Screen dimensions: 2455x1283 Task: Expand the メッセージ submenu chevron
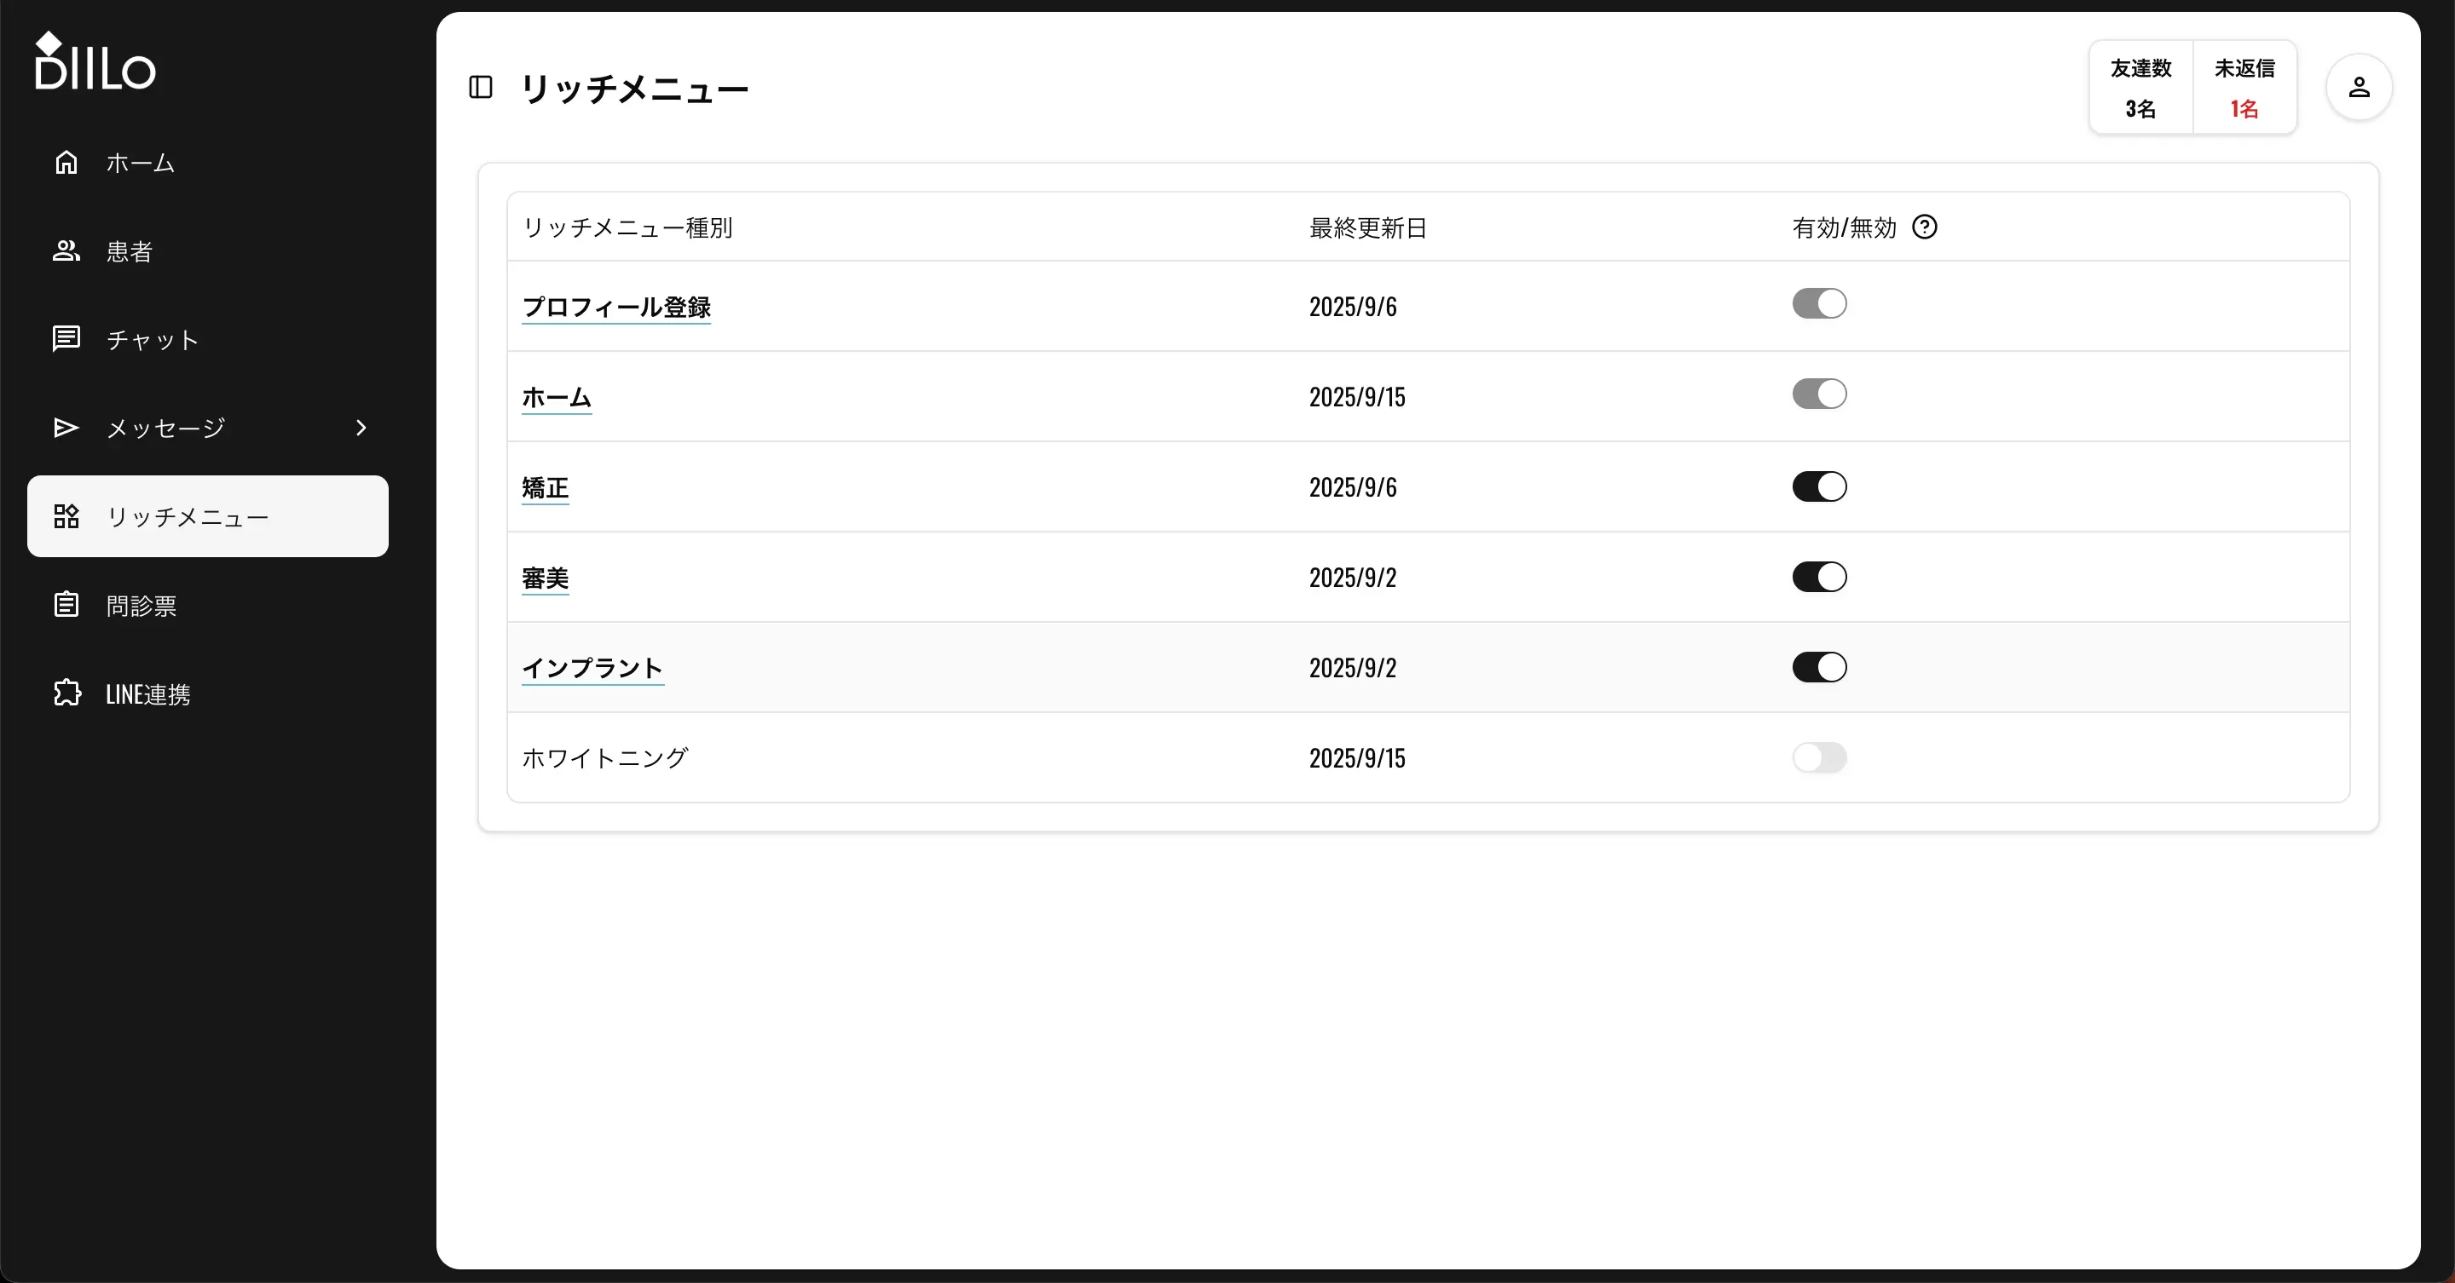point(361,428)
